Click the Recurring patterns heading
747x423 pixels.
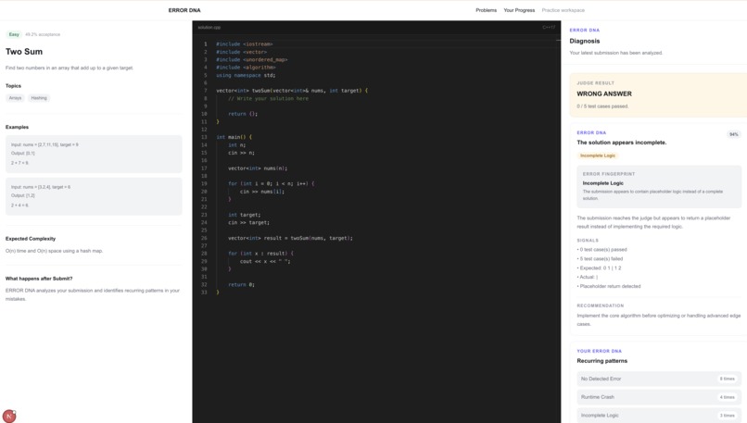(602, 361)
